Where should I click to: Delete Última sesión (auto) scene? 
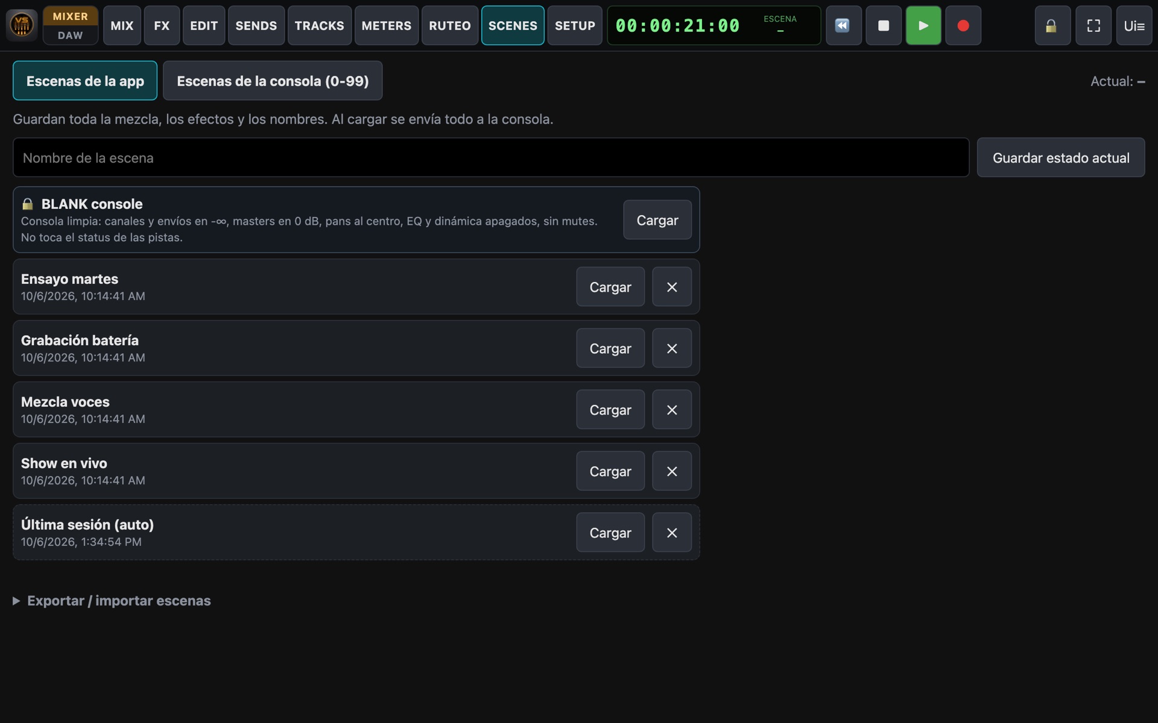[672, 533]
